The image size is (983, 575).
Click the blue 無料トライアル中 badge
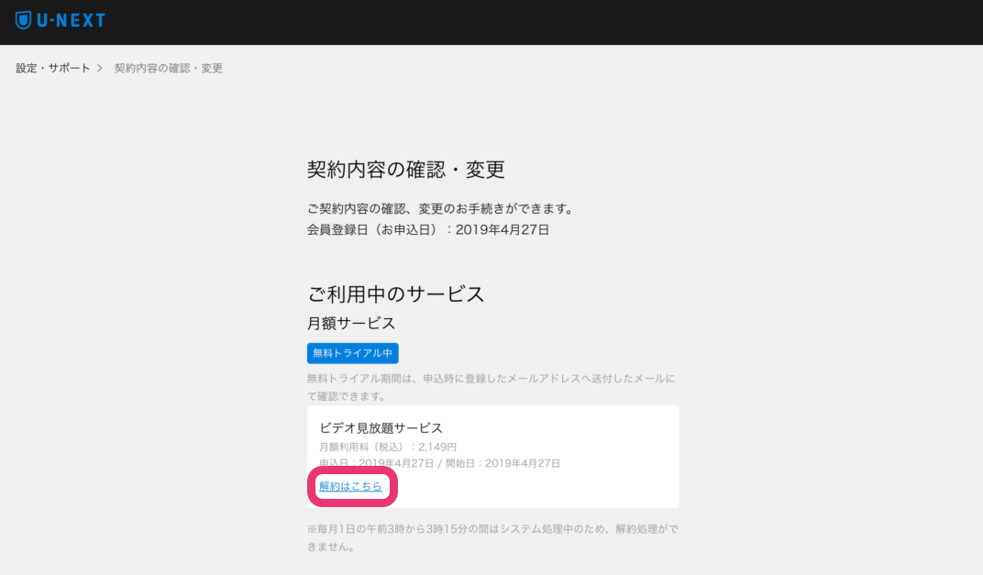pyautogui.click(x=352, y=354)
